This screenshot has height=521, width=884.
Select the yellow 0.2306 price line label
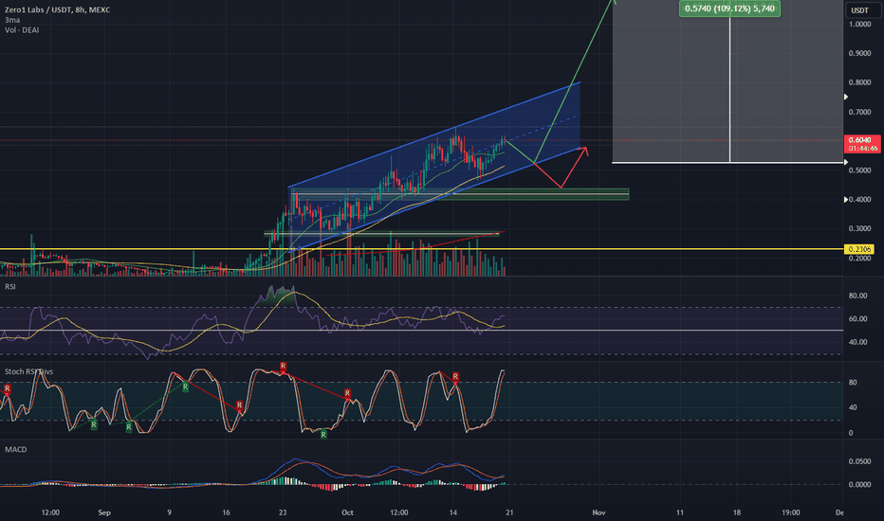[858, 249]
